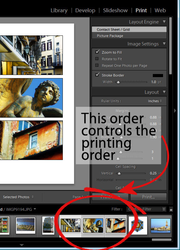Screen dimensions: 180x250
Task: Click the Filter : label
Action: coord(117,209)
